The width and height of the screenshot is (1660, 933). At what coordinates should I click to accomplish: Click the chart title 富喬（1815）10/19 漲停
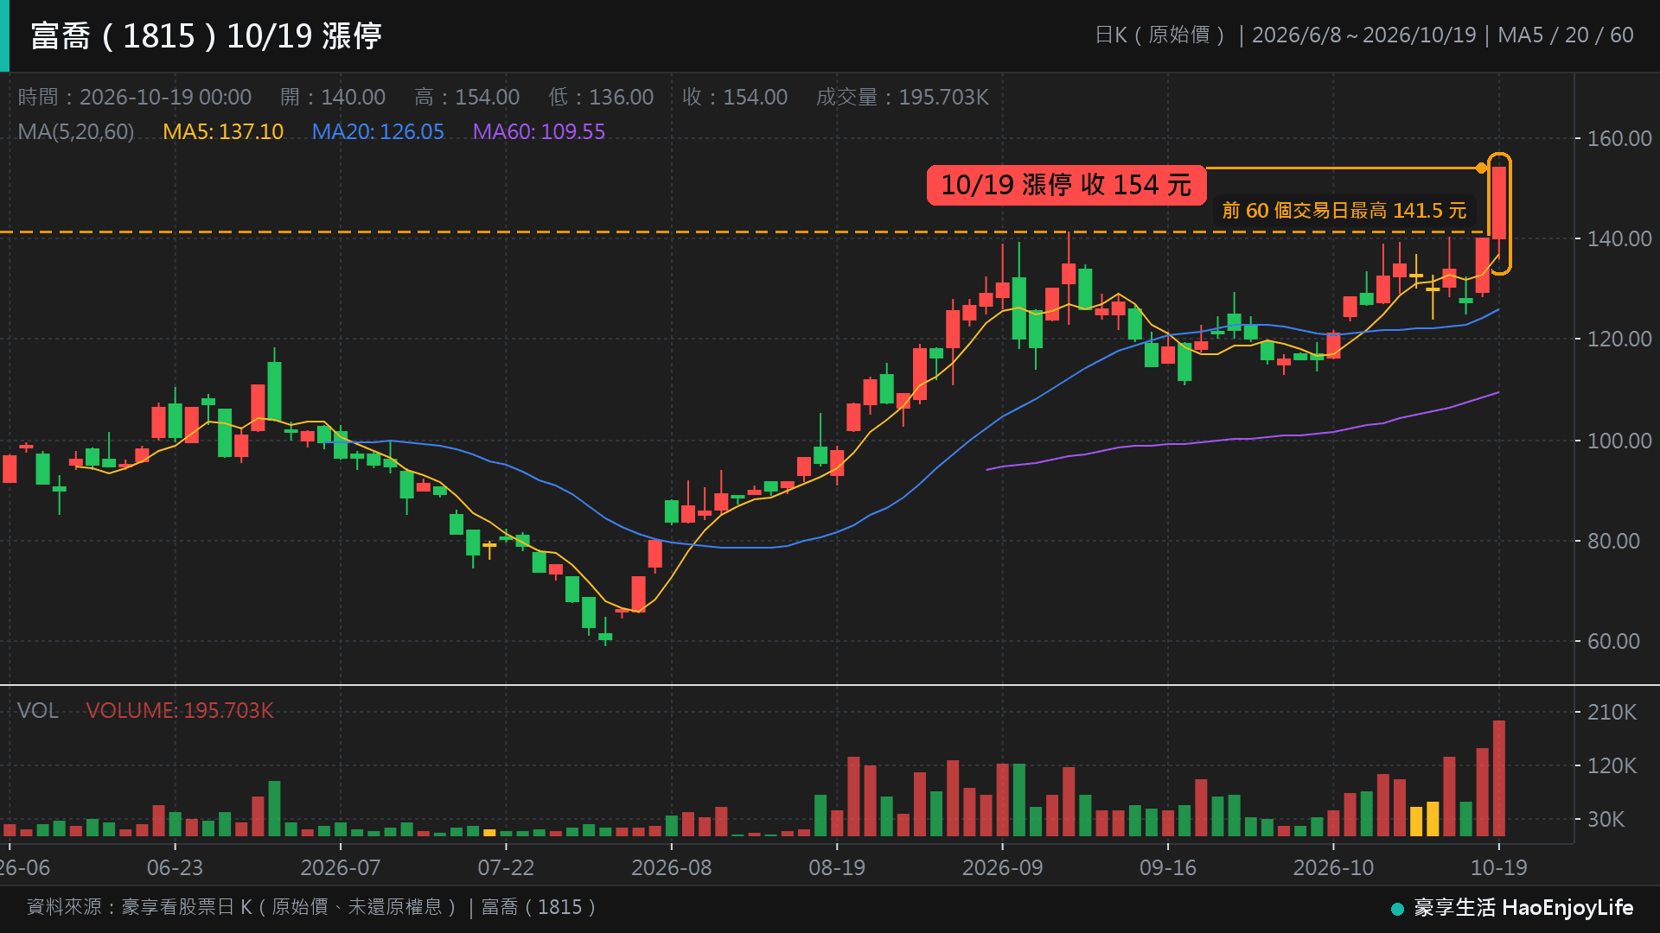(x=206, y=36)
